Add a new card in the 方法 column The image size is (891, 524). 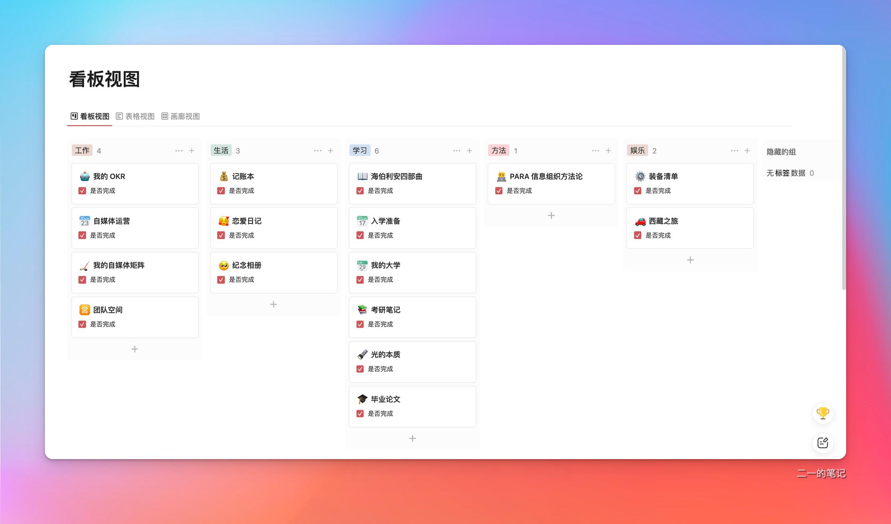(551, 215)
